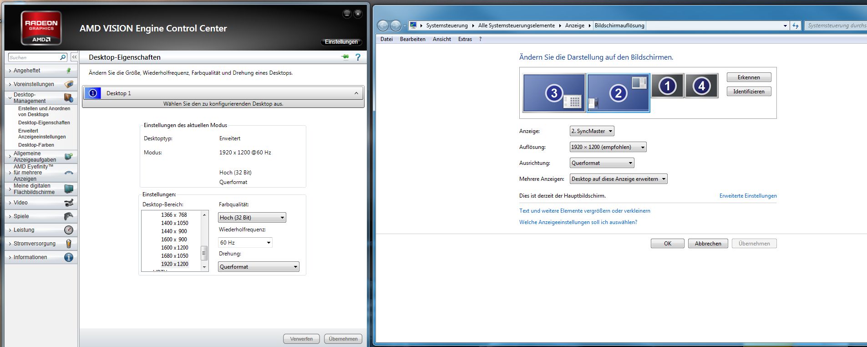Select monitor 3 thumbnail

click(x=554, y=93)
